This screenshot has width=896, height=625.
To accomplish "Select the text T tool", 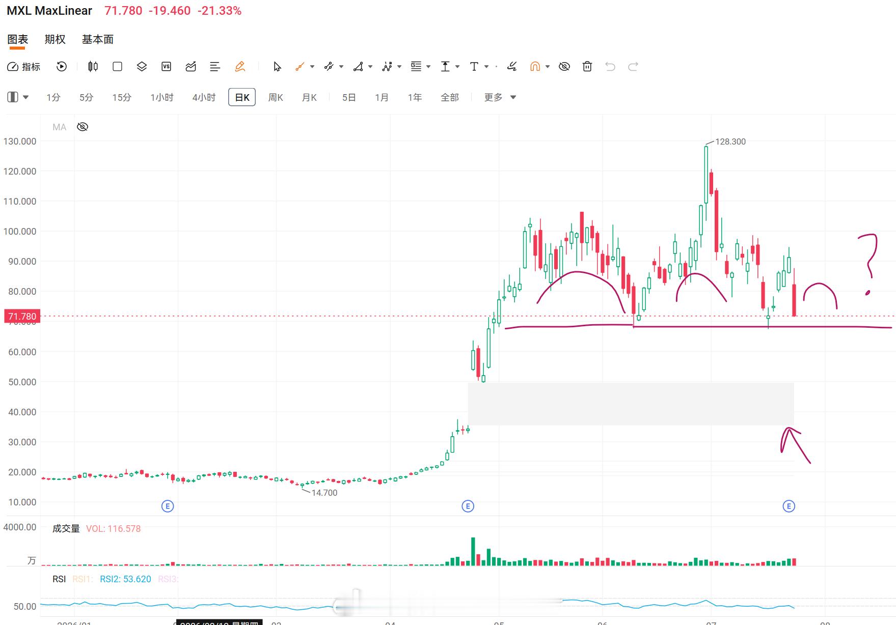I will click(x=474, y=67).
